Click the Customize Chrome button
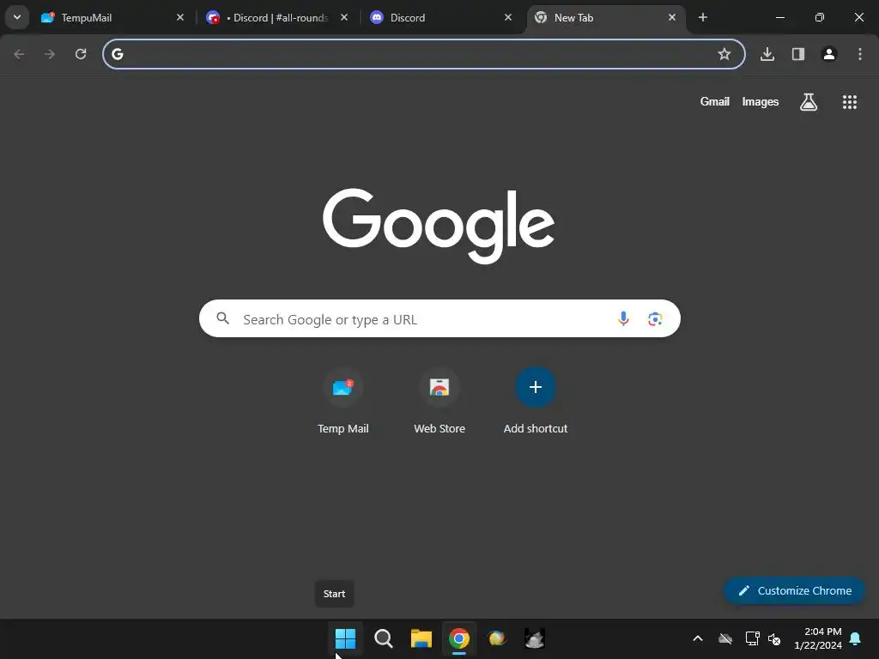879x659 pixels. pyautogui.click(x=794, y=590)
